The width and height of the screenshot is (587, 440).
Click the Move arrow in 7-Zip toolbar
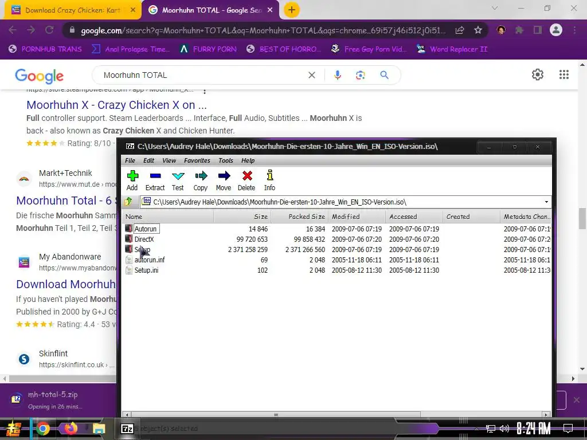click(224, 180)
